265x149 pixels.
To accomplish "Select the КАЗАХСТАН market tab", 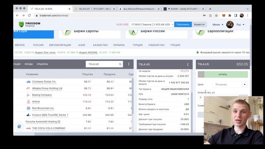I will [x=100, y=45].
